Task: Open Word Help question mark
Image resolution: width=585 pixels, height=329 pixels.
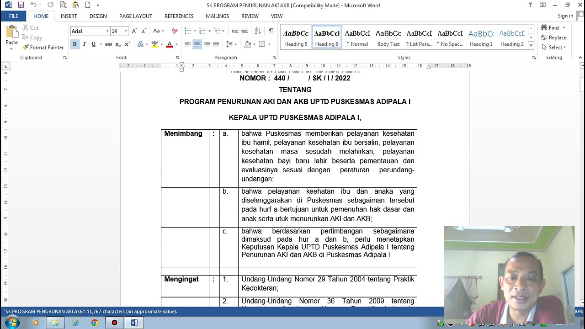Action: pyautogui.click(x=530, y=5)
